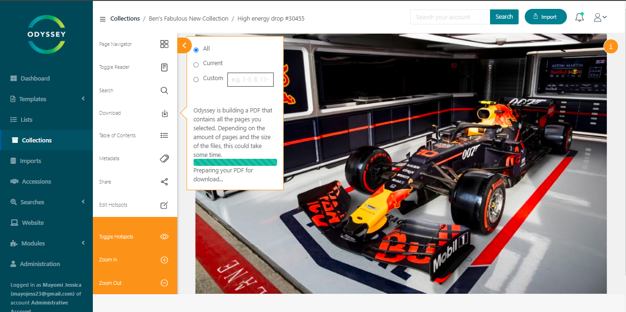Viewport: 626px width, 312px height.
Task: Open Lists in the sidebar
Action: pos(46,120)
